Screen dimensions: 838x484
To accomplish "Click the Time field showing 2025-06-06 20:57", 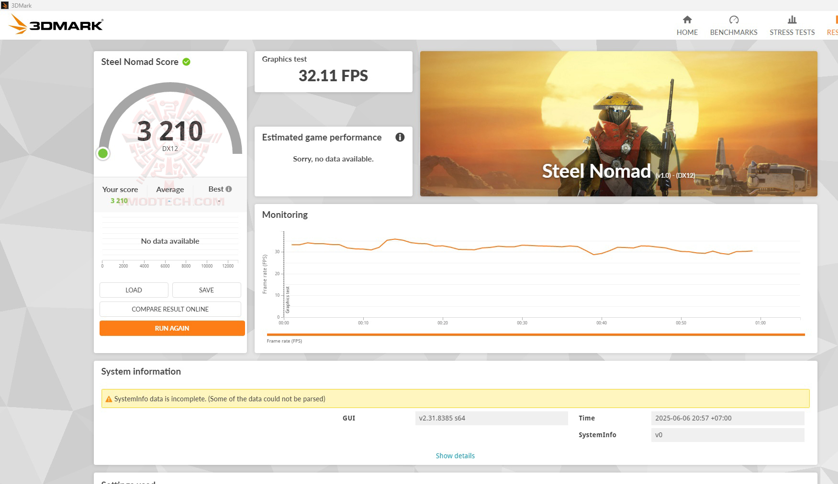I will (728, 418).
